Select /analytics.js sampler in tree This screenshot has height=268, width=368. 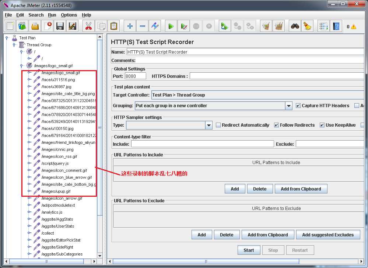tap(52, 212)
